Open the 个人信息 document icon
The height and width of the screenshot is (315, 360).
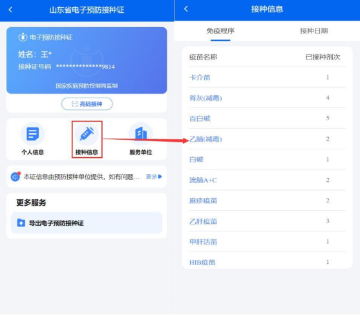tap(32, 134)
